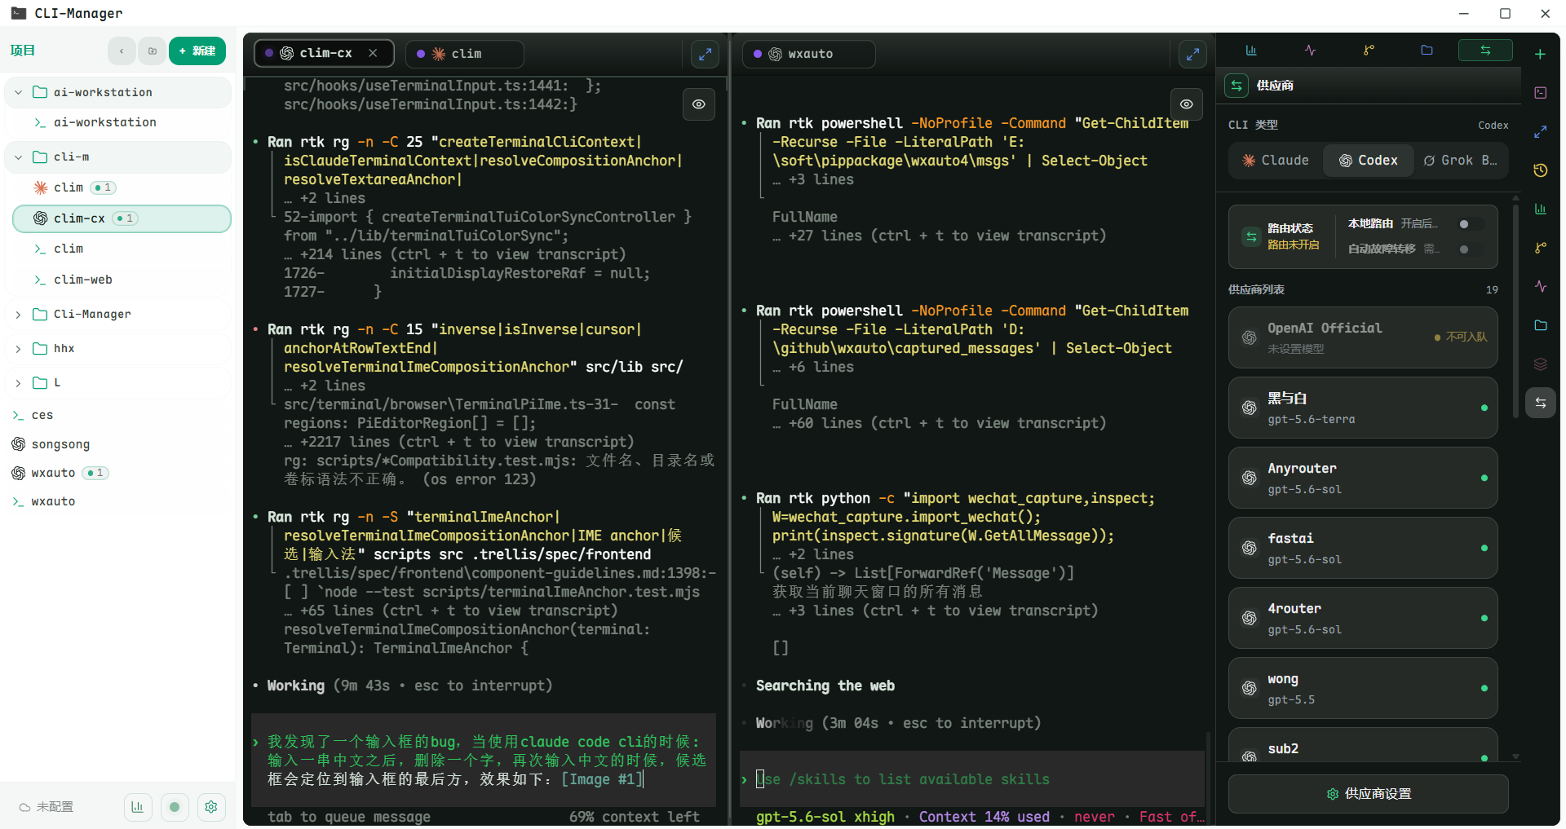Toggle the eye visibility button in the clim-cx pane
The width and height of the screenshot is (1566, 829).
click(x=699, y=104)
